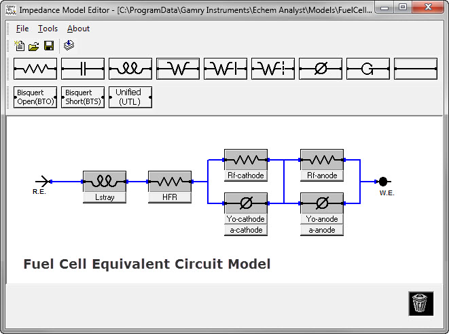The height and width of the screenshot is (334, 449).
Task: Click the trash can delete icon
Action: click(x=420, y=303)
